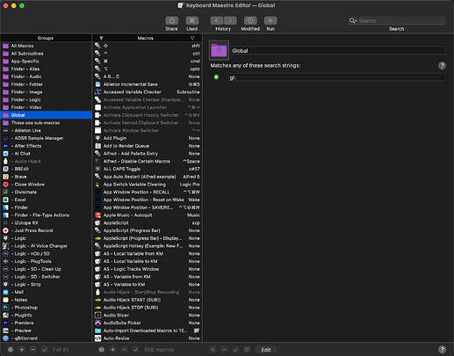Click the Global group name field
The width and height of the screenshot is (454, 356).
[x=338, y=51]
